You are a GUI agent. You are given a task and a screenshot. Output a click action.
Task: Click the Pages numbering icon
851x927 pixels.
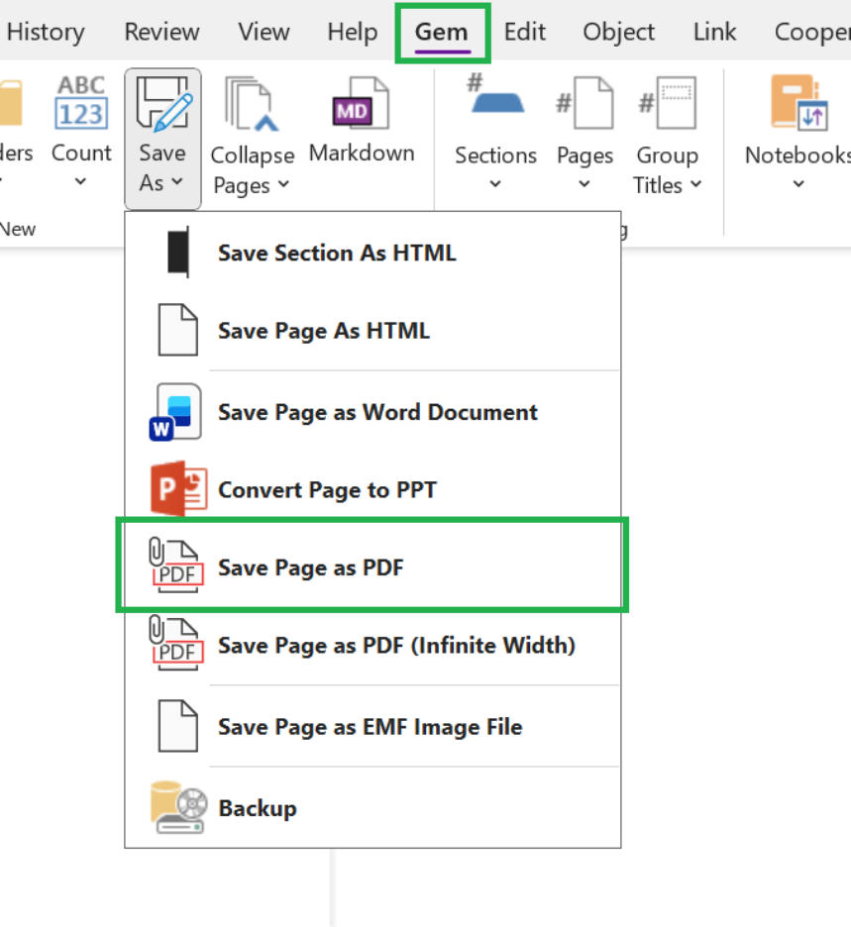click(585, 103)
